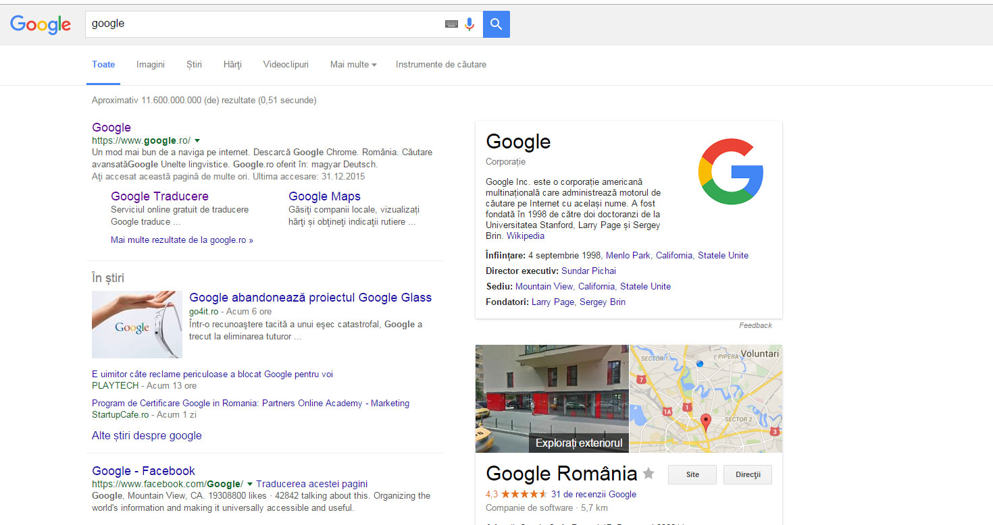
Task: Open the on-screen keyboard in search bar
Action: tap(451, 22)
